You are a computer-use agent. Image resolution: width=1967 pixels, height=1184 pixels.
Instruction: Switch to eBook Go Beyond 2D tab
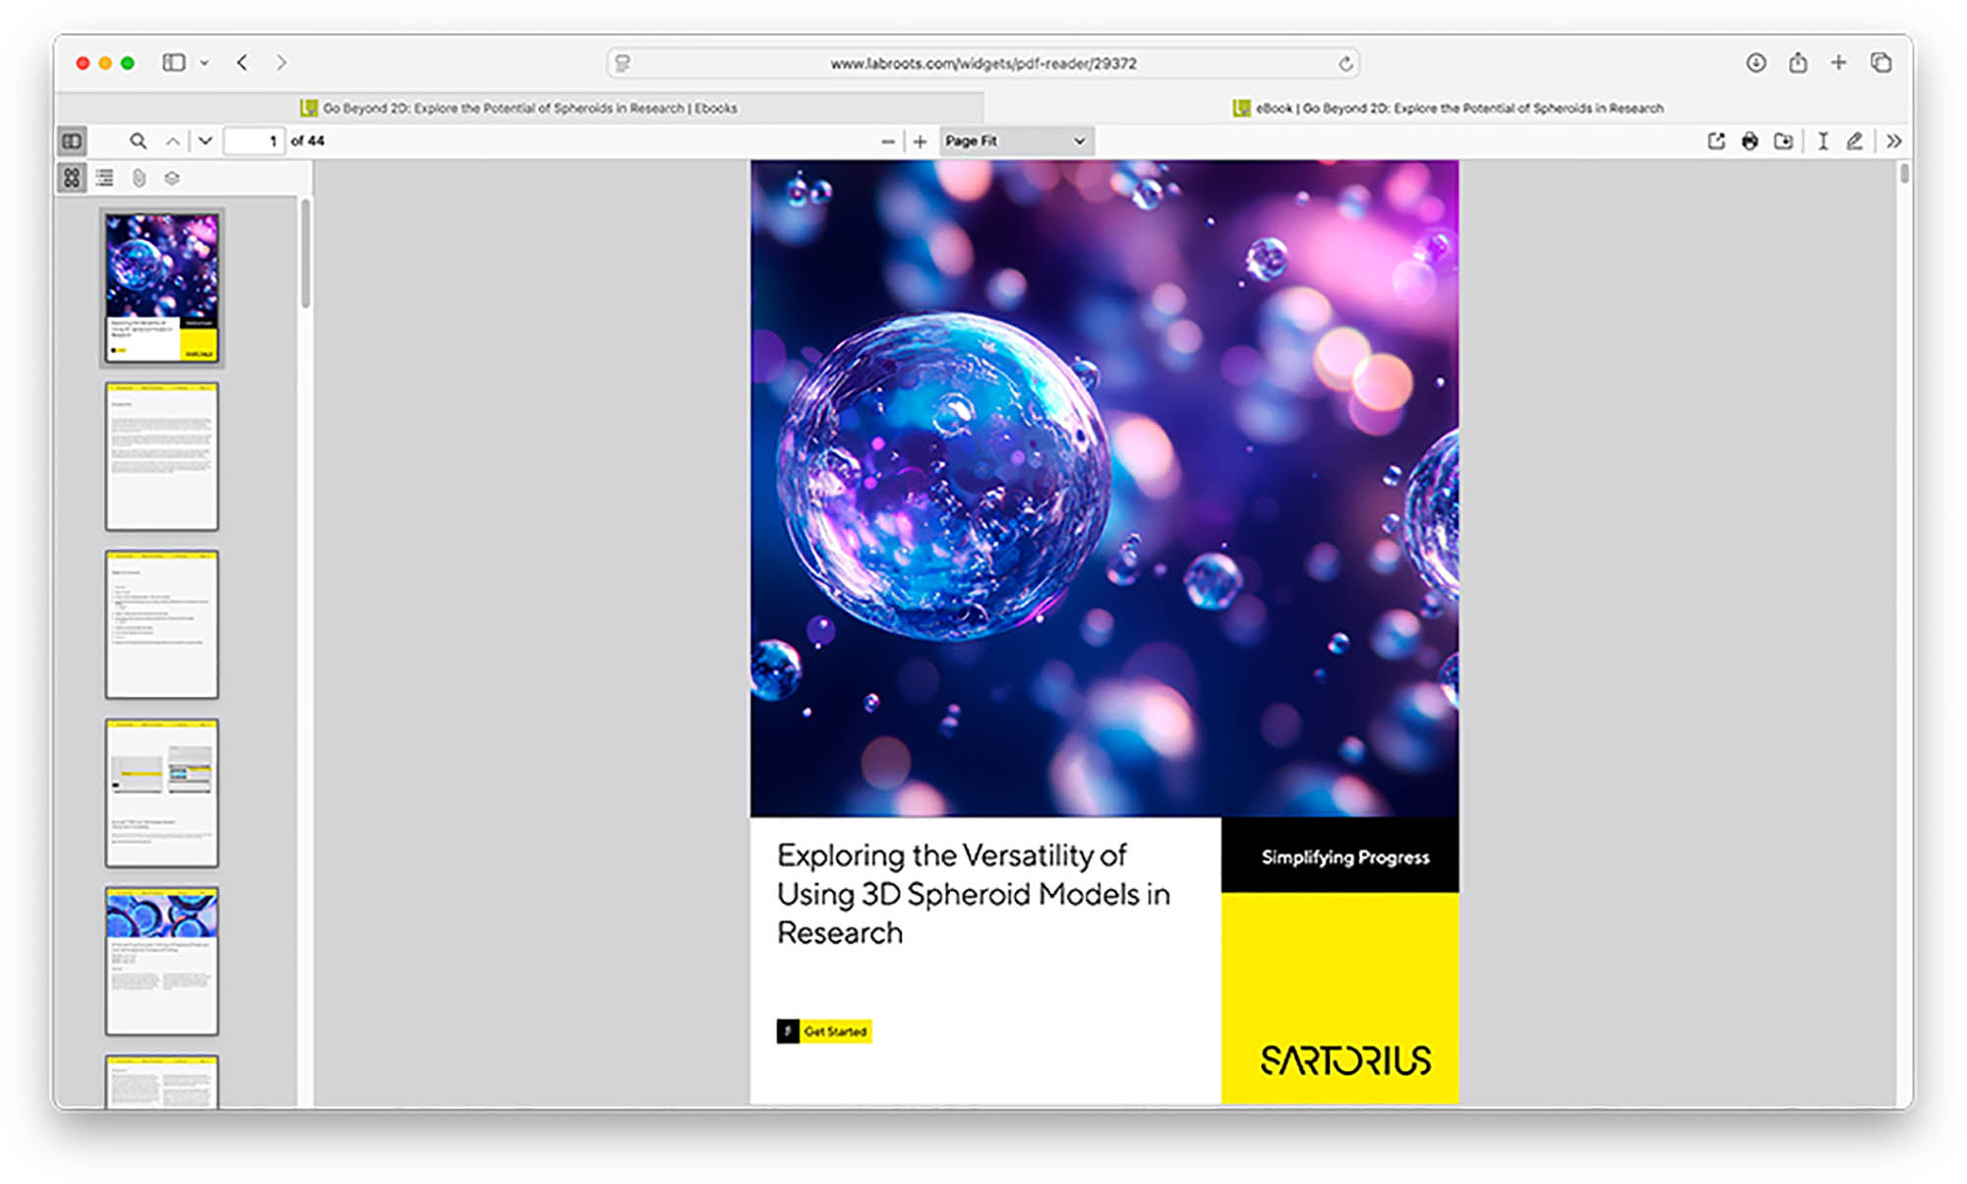(x=1449, y=108)
